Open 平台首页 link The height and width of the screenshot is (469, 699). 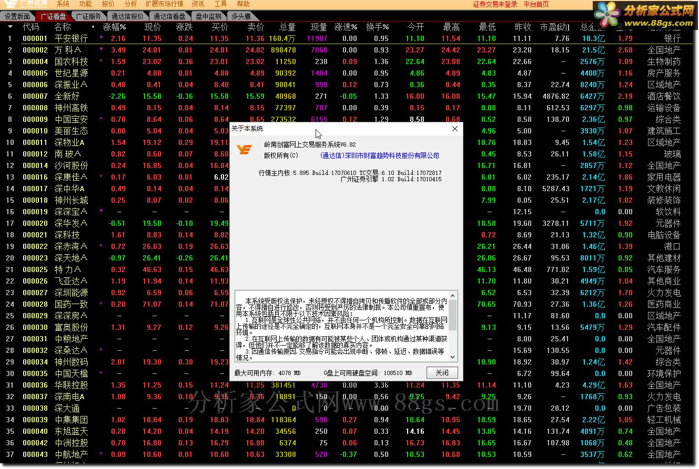click(x=536, y=4)
